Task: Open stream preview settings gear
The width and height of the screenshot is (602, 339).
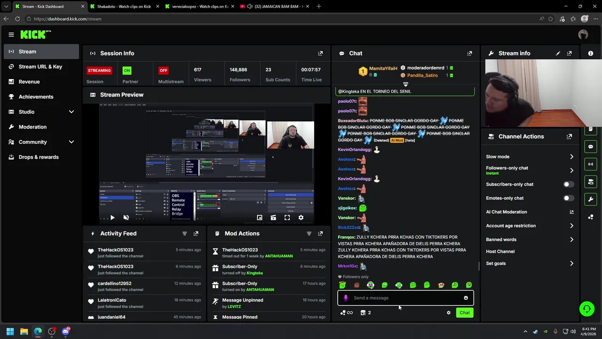Action: (301, 218)
